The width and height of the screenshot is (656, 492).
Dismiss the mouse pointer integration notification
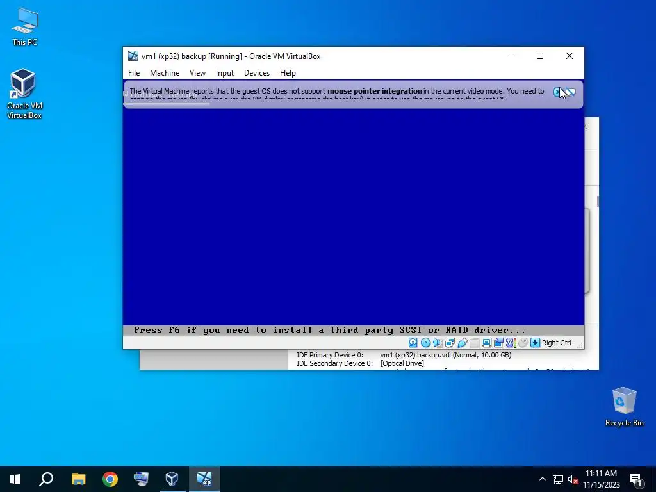click(558, 92)
